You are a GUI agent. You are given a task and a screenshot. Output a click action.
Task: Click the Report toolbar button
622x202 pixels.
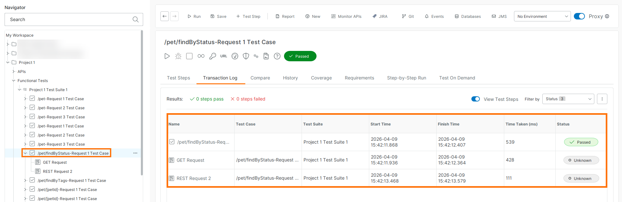[285, 16]
